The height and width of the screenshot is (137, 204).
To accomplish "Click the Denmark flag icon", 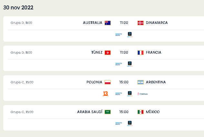I will pos(140,23).
